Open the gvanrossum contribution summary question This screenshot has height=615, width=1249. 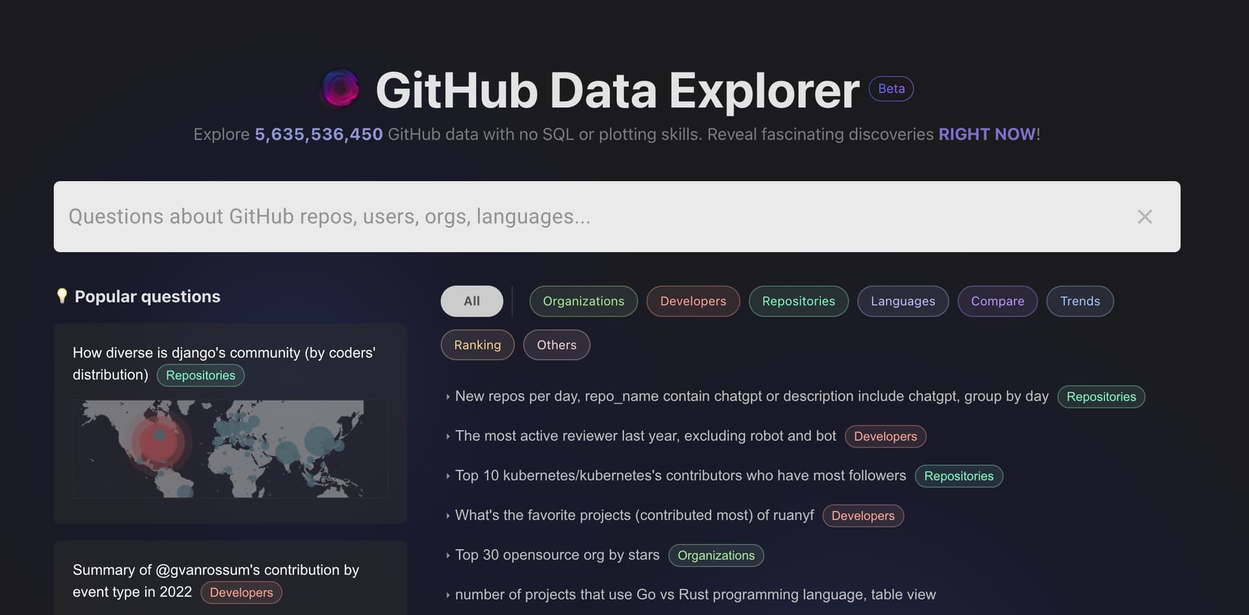pyautogui.click(x=215, y=581)
